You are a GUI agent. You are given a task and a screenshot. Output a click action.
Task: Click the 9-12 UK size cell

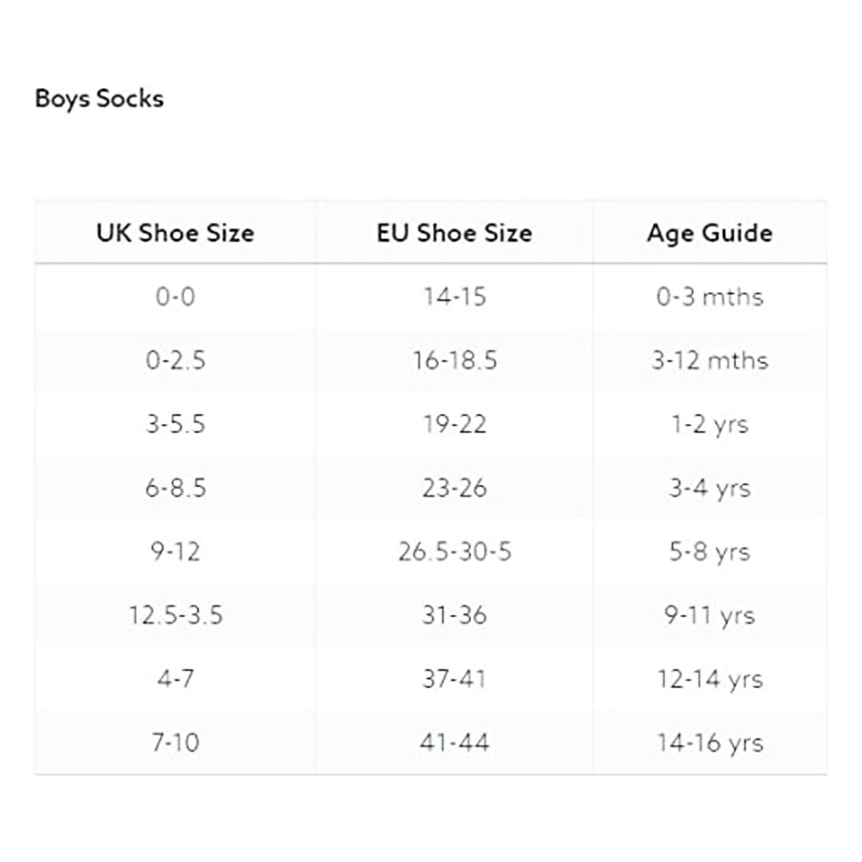point(175,552)
